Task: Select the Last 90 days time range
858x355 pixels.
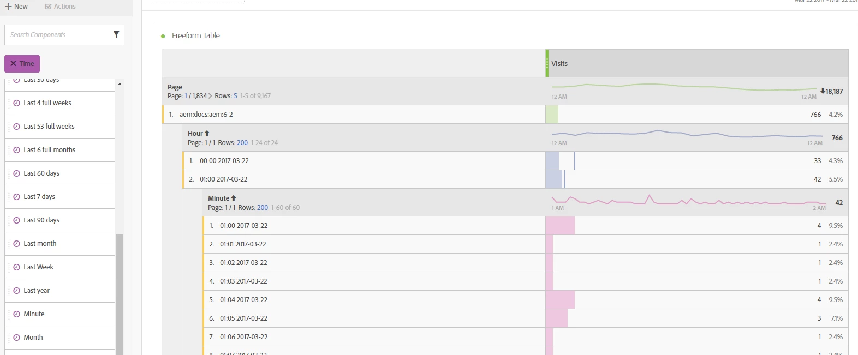Action: point(60,220)
